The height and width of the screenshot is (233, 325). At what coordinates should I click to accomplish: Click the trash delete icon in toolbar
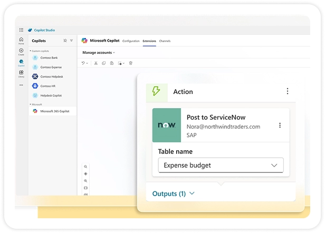click(x=131, y=63)
